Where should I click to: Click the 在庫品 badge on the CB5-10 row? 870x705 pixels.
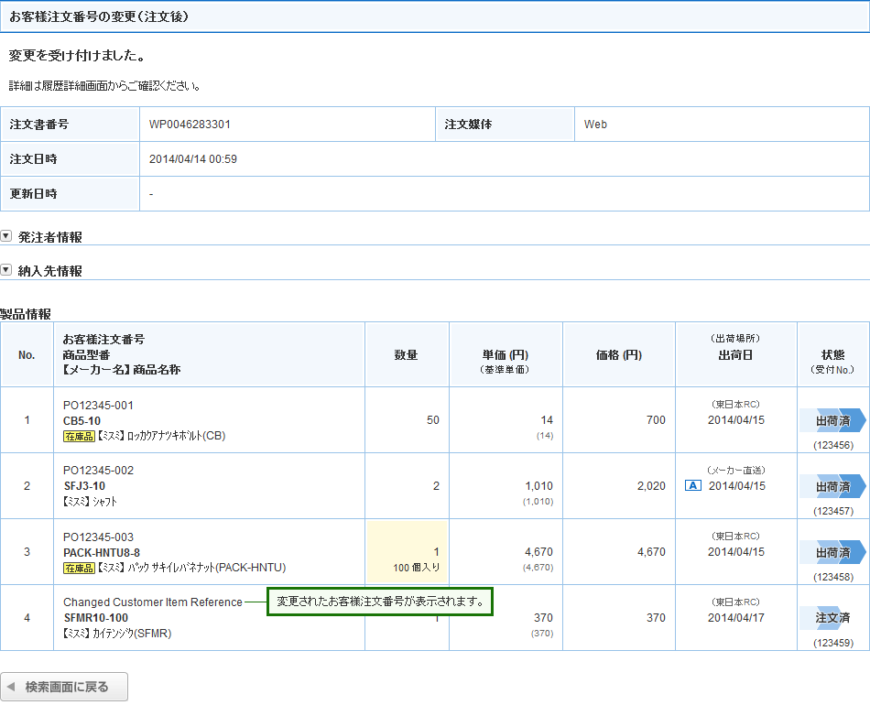pyautogui.click(x=79, y=436)
